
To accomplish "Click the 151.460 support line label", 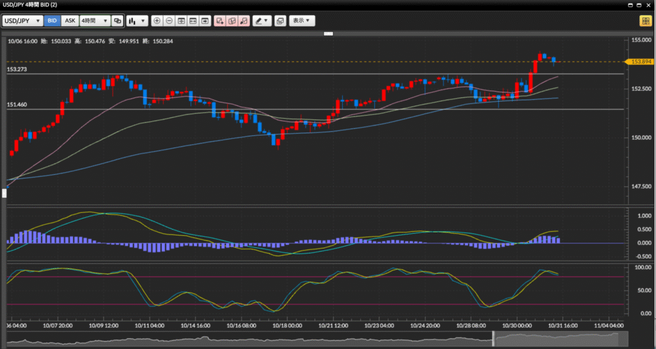I will pos(17,104).
